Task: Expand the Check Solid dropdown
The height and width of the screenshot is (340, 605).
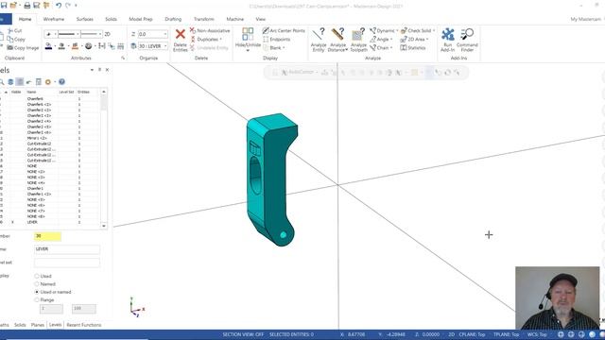Action: [x=434, y=30]
